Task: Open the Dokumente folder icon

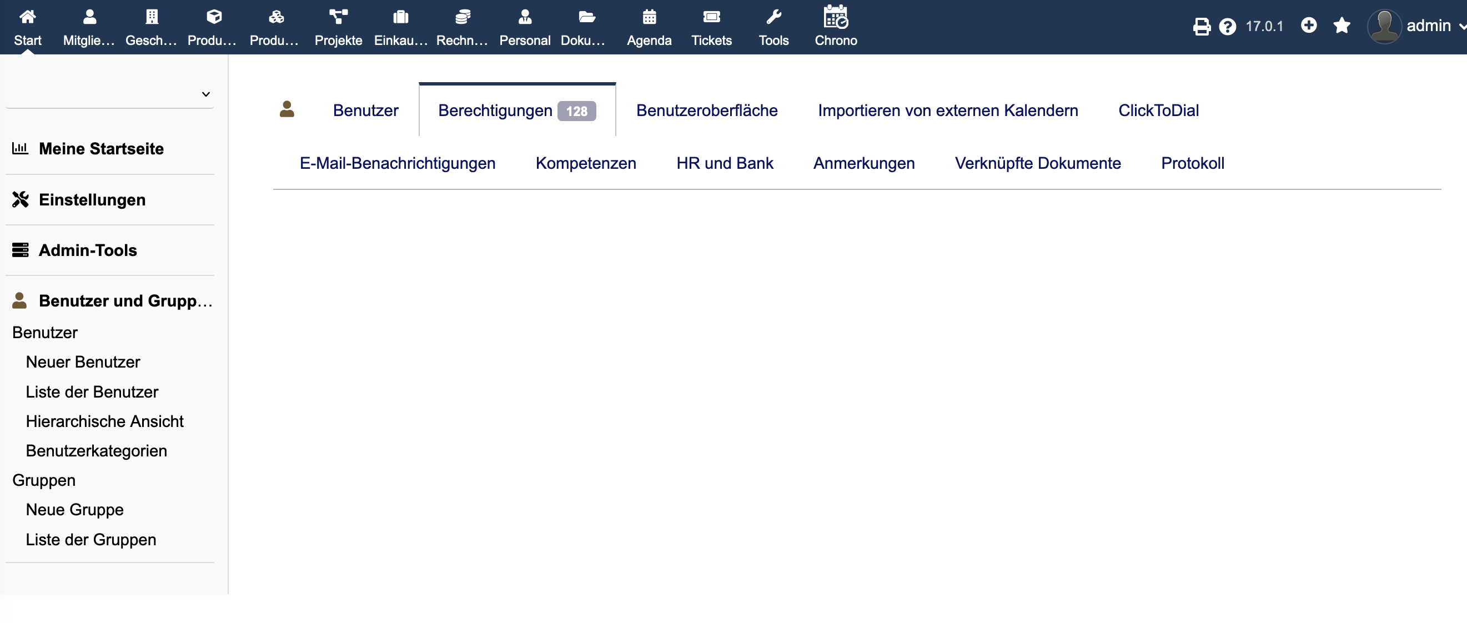Action: pyautogui.click(x=586, y=17)
